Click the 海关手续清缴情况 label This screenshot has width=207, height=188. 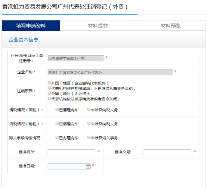point(26,138)
